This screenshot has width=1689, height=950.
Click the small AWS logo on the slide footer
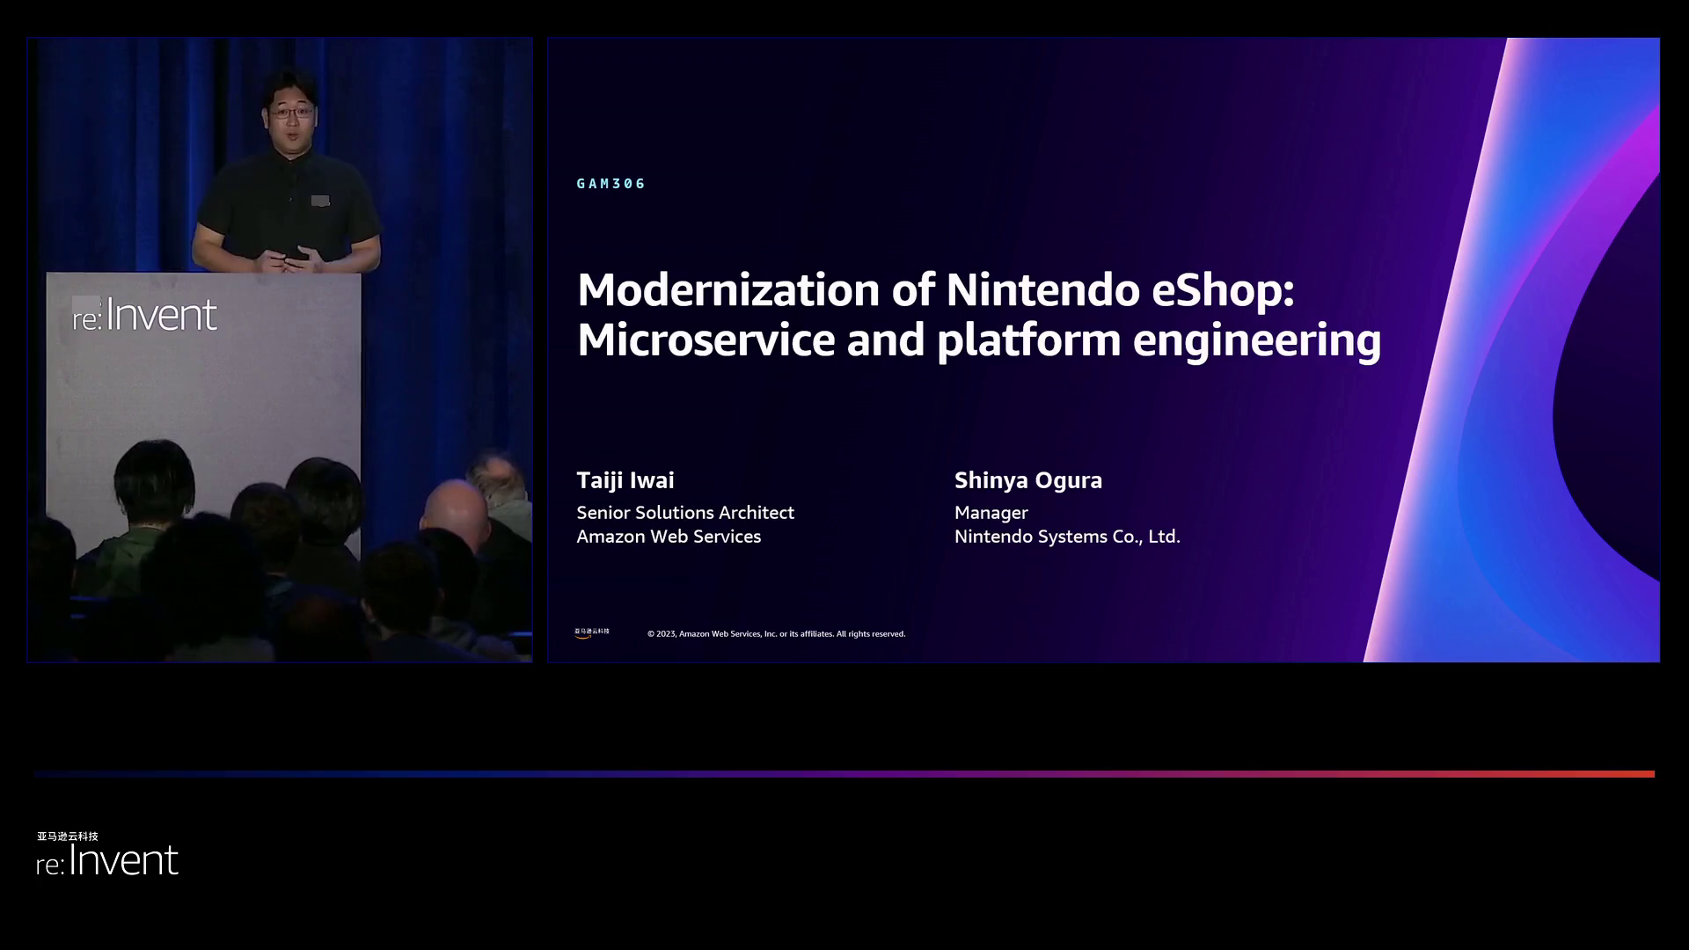[591, 632]
